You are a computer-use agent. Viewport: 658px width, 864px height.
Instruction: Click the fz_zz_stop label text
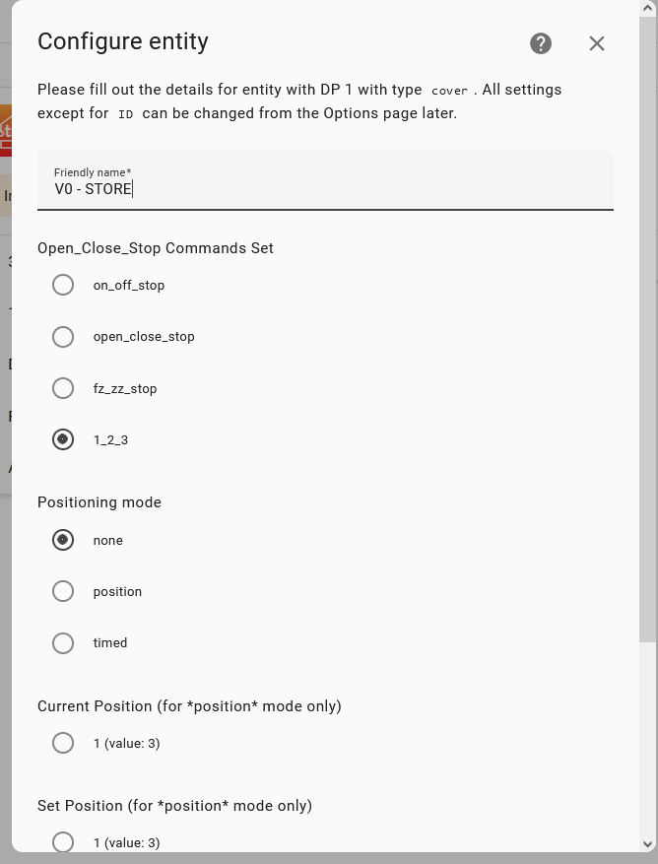coord(125,388)
